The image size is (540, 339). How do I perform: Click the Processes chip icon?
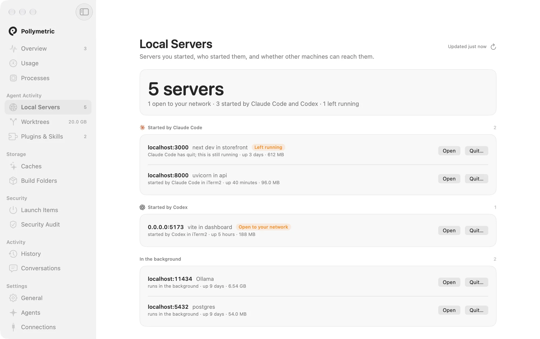13,78
